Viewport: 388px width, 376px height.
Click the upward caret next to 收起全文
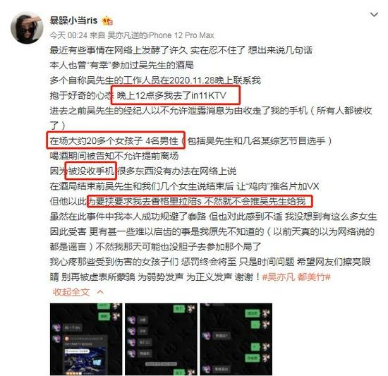pos(100,292)
